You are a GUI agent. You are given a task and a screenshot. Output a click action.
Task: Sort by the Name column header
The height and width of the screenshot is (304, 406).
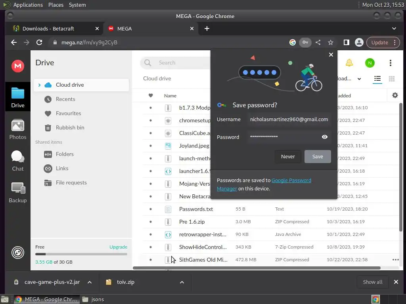click(x=170, y=96)
